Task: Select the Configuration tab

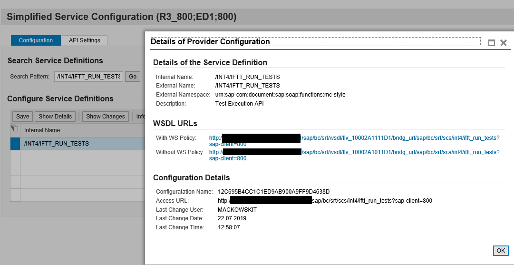Action: tap(36, 40)
